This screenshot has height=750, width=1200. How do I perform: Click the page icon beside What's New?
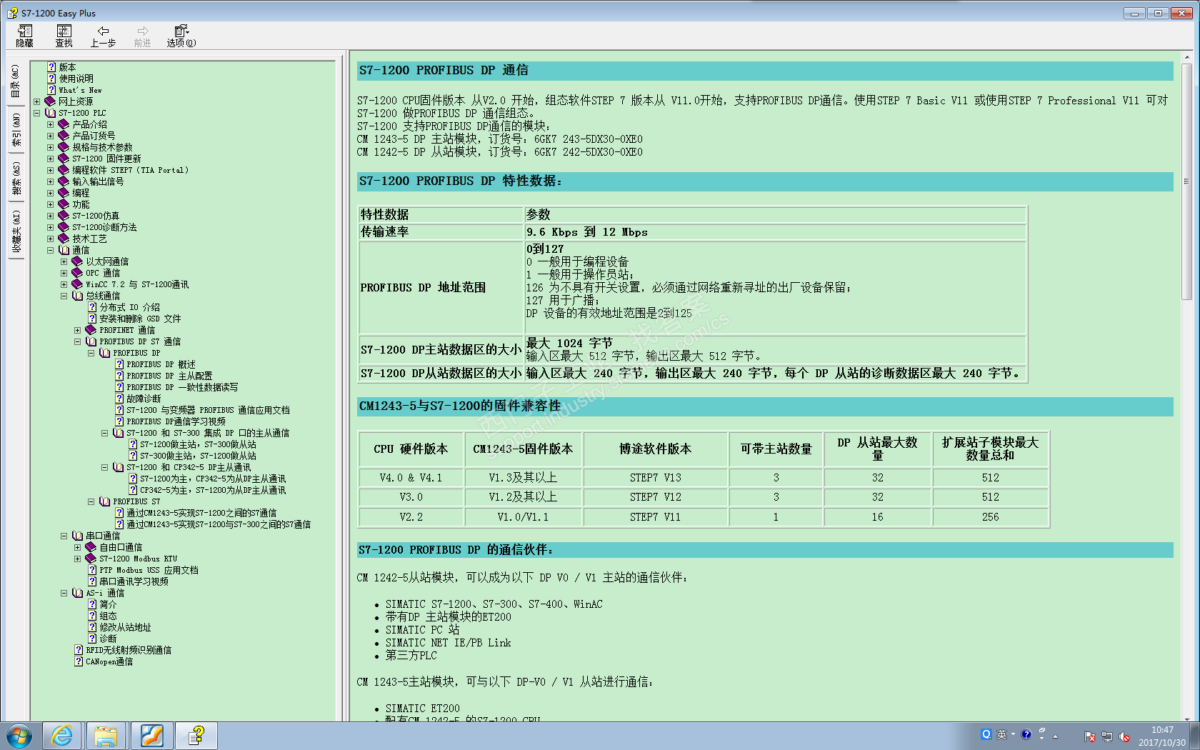51,90
